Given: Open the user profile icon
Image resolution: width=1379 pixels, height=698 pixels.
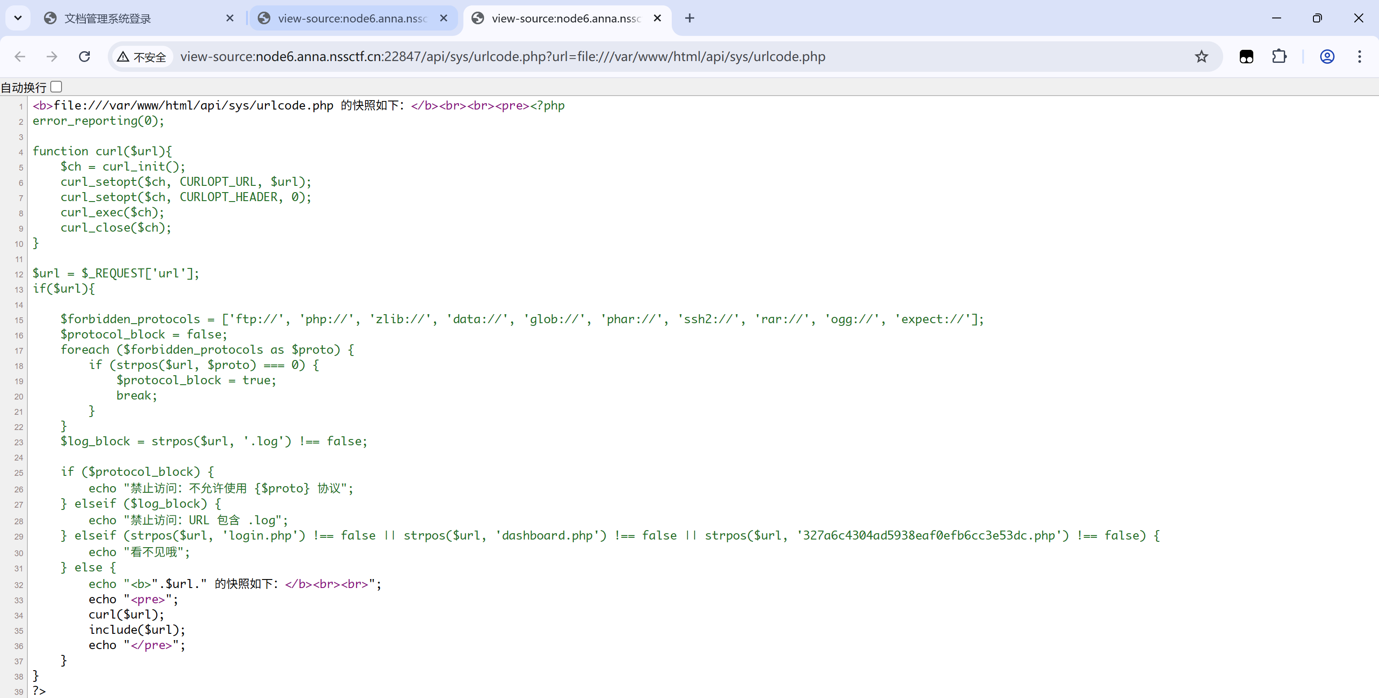Looking at the screenshot, I should tap(1326, 57).
